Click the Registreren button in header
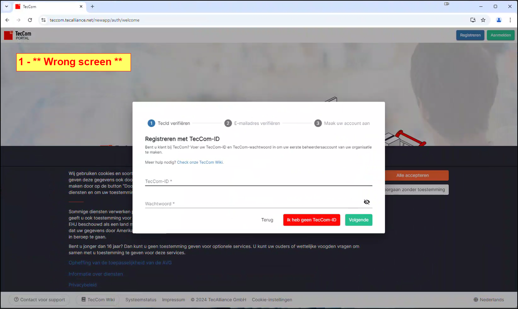 tap(470, 35)
